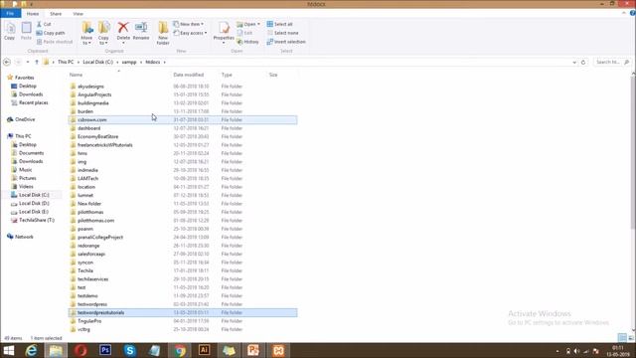
Task: Open the Help icon at ribbon top right
Action: click(x=632, y=13)
